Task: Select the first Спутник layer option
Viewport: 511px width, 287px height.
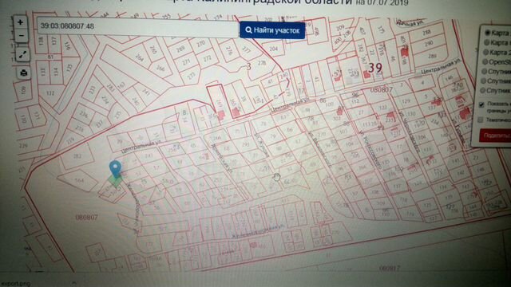Action: click(x=485, y=71)
